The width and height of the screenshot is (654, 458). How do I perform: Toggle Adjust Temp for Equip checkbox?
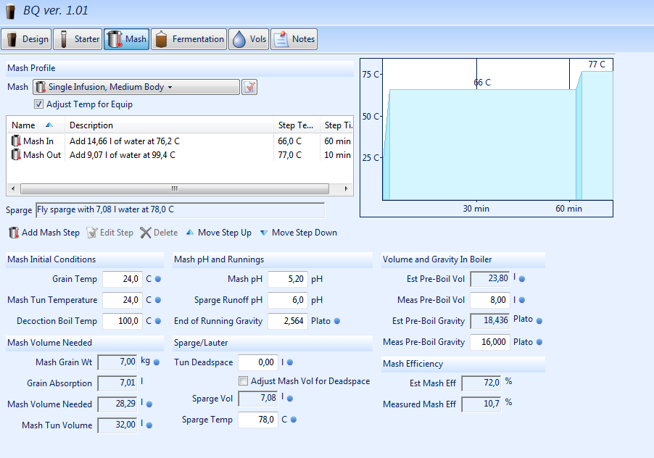point(39,104)
